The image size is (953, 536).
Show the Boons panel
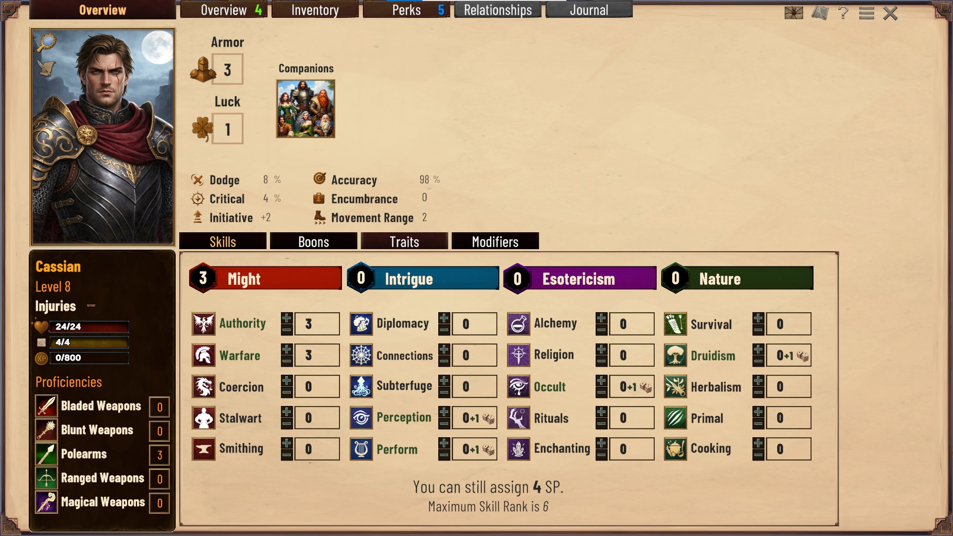(314, 241)
